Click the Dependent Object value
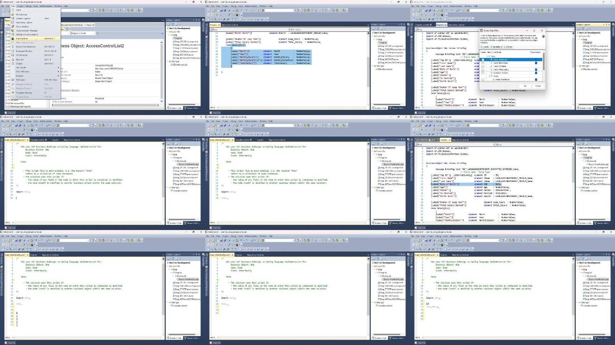Viewport: 615px width, 345px height. coord(103,81)
